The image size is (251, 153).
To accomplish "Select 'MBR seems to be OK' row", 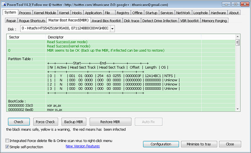I will pos(121,51).
